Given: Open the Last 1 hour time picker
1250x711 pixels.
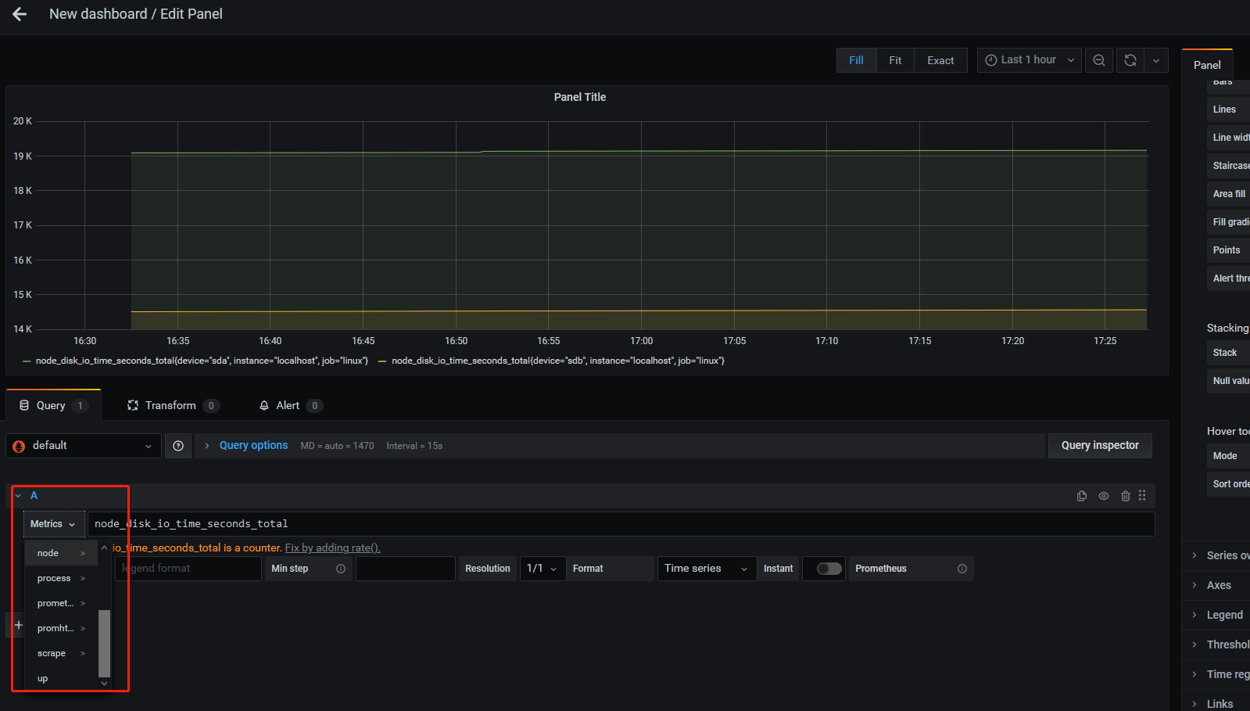Looking at the screenshot, I should 1030,60.
